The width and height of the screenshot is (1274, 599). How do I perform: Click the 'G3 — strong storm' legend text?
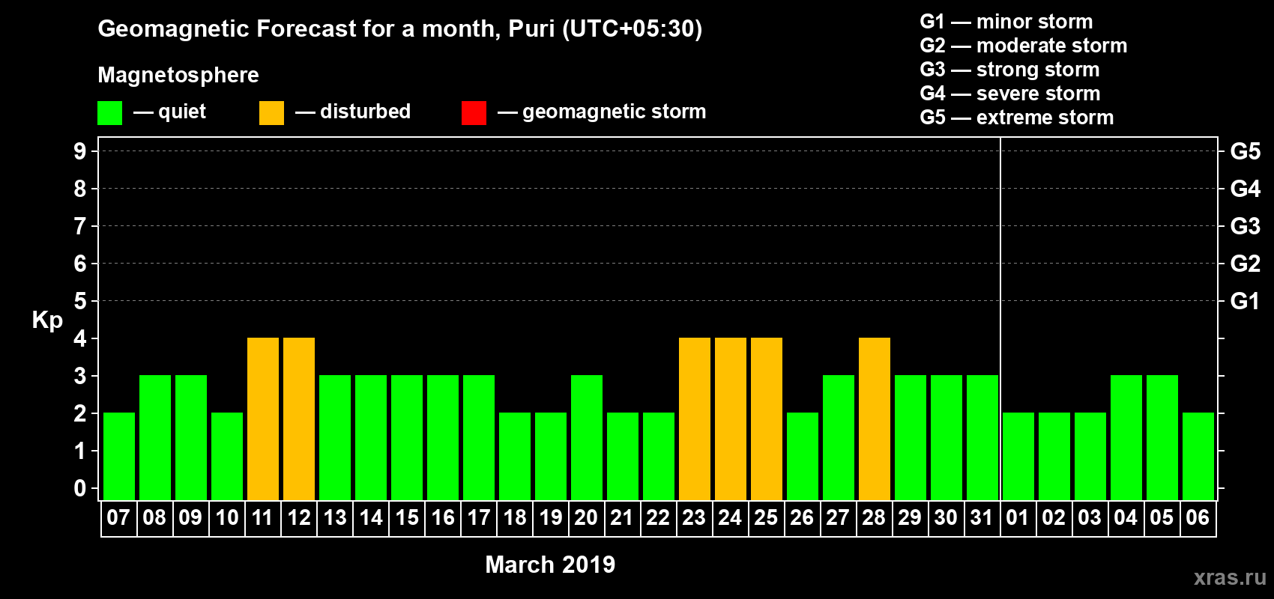point(1010,70)
